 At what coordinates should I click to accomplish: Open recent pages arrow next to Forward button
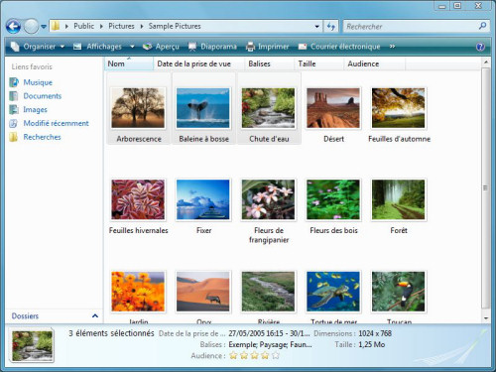(x=44, y=27)
